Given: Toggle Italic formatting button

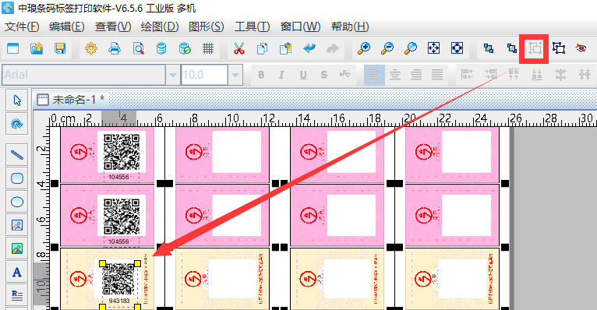Looking at the screenshot, I should [281, 75].
